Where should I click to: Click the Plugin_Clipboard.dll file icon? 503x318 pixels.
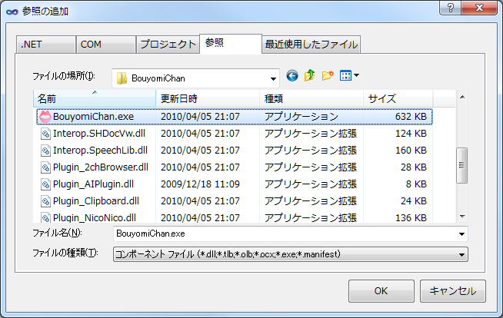click(45, 201)
